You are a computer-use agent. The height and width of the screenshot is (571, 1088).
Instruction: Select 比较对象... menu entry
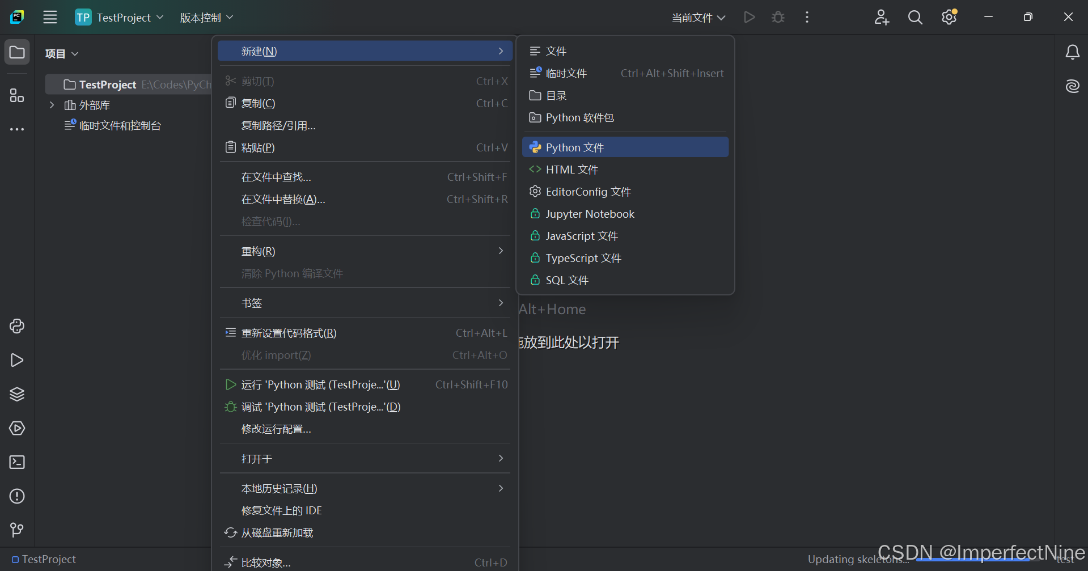coord(365,562)
